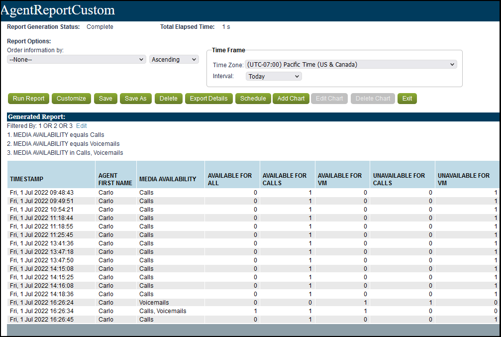Image resolution: width=501 pixels, height=337 pixels.
Task: Click the AVAILABLE FOR VM column header
Action: click(x=342, y=175)
